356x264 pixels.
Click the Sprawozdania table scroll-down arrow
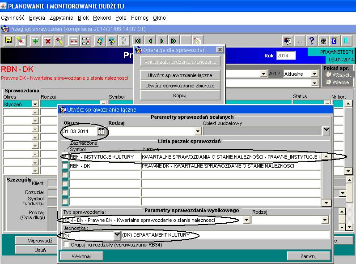[348, 171]
